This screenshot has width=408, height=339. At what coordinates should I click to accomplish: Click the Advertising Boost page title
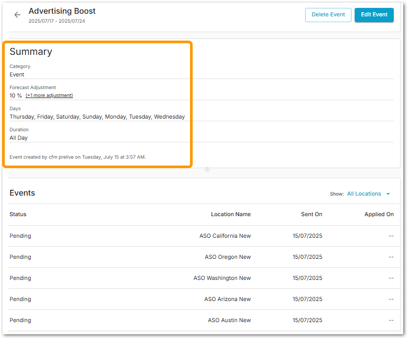(x=62, y=11)
